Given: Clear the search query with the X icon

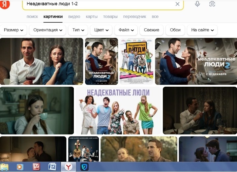Looking at the screenshot, I should tap(177, 4).
